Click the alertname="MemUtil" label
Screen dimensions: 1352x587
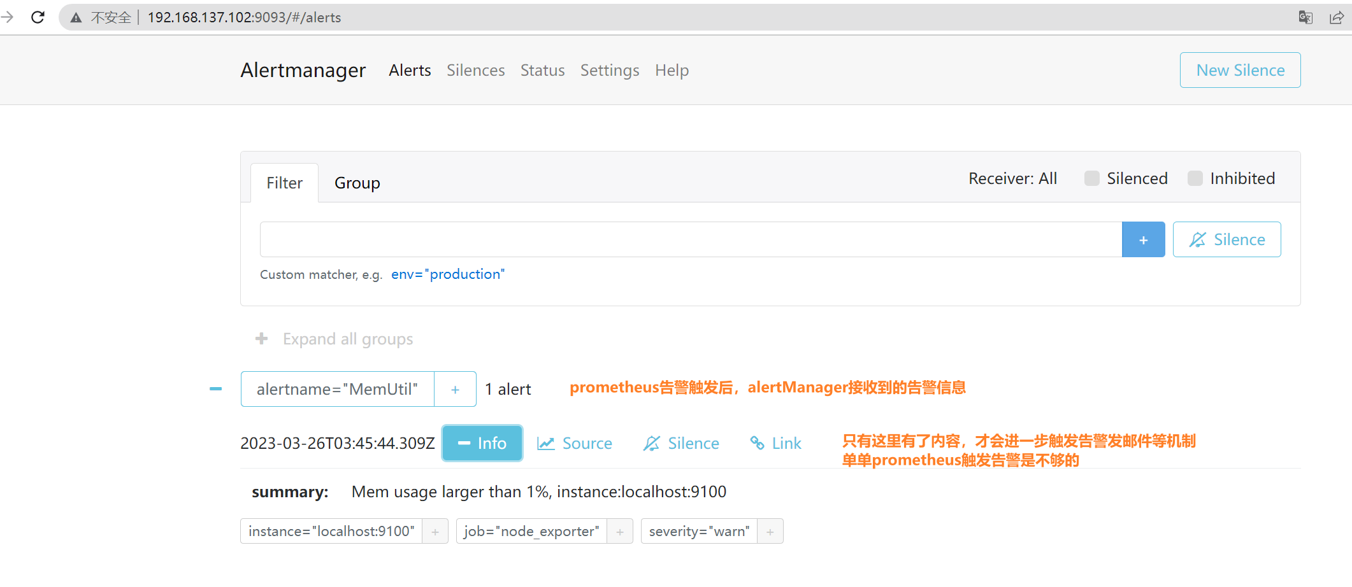point(337,389)
